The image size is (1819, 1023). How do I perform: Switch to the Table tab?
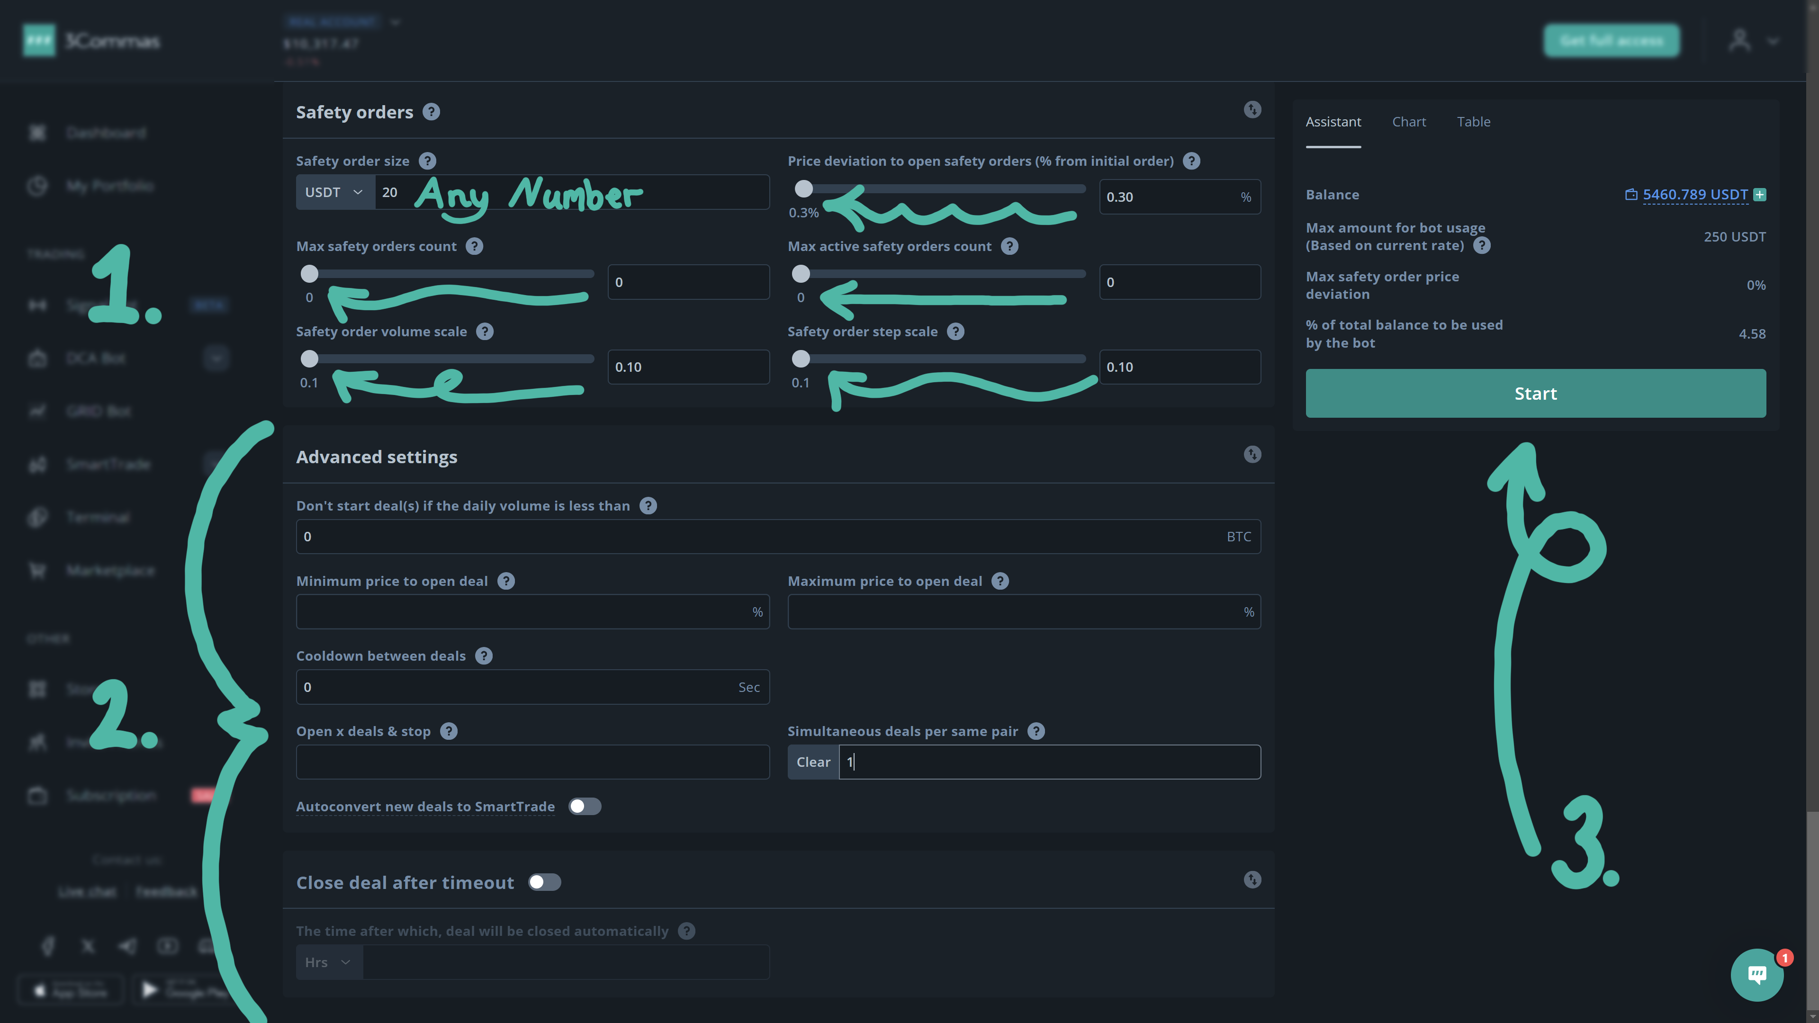tap(1474, 122)
